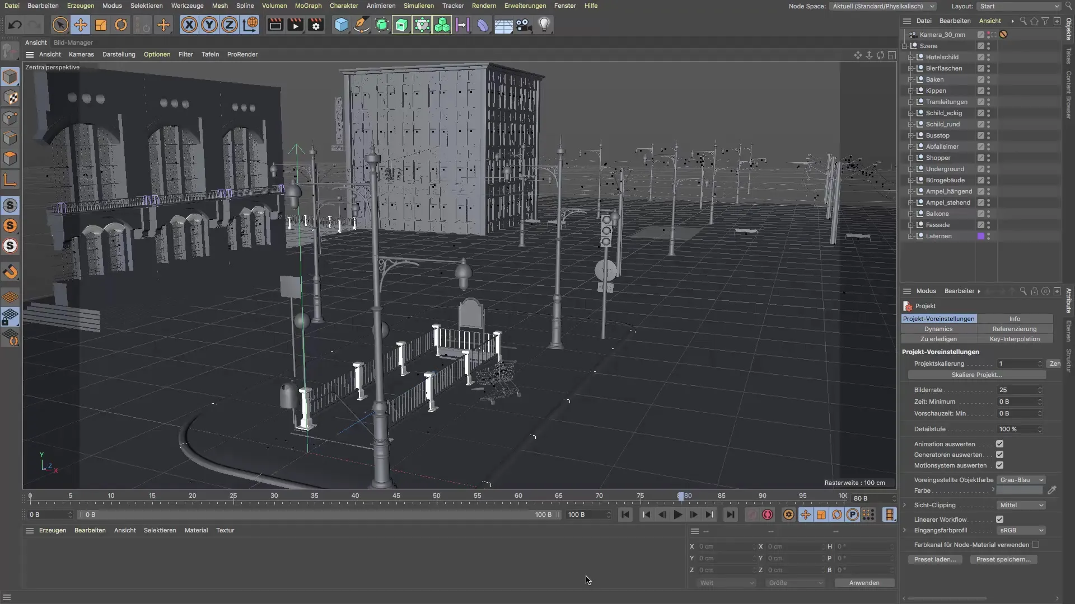Toggle Animation auswerten checkbox
The height and width of the screenshot is (604, 1075).
pyautogui.click(x=999, y=444)
